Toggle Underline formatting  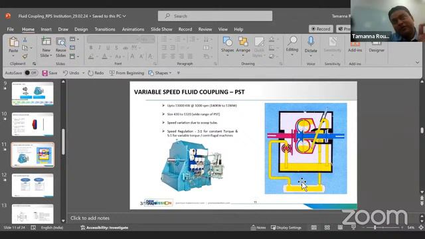coord(108,48)
